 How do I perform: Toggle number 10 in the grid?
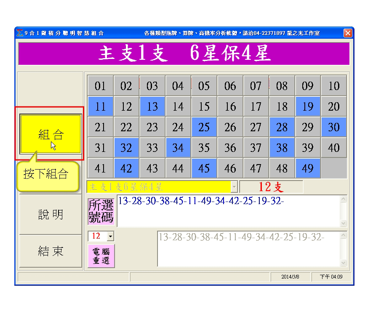tap(334, 86)
